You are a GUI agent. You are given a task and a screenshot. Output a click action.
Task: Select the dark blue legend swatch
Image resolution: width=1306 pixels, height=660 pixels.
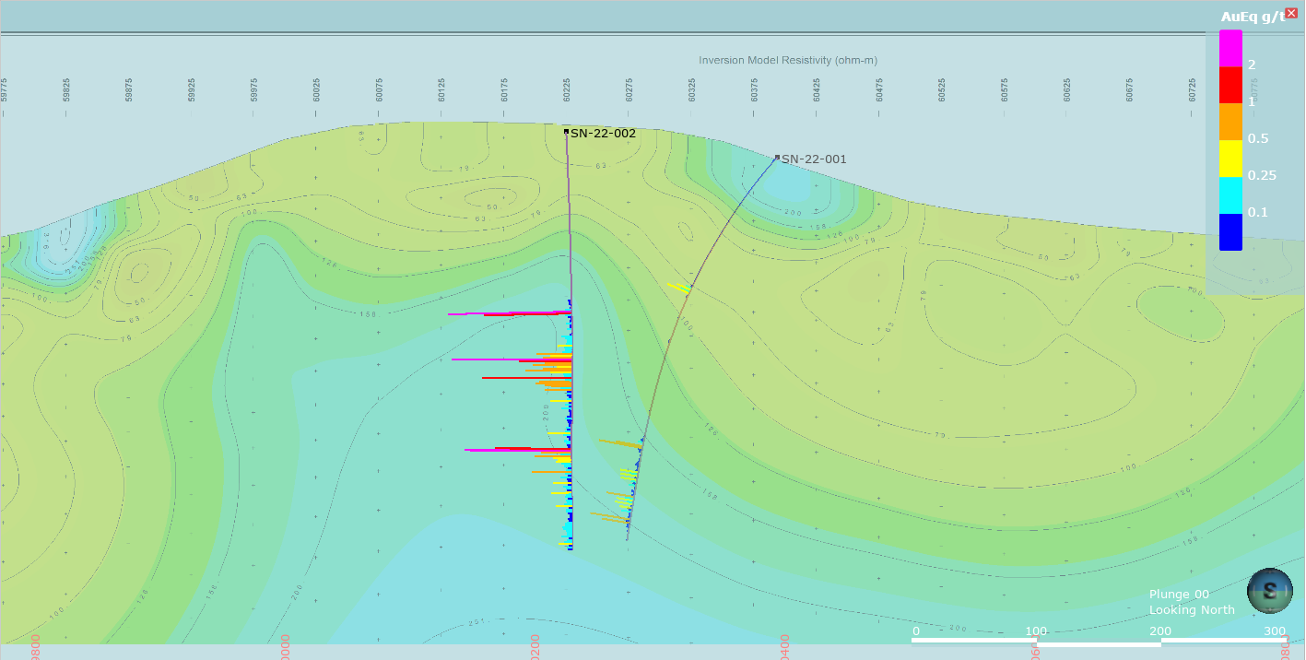(x=1230, y=232)
